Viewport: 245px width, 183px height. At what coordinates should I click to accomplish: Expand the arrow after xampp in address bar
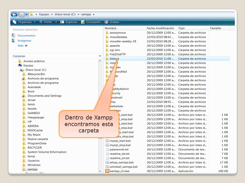pyautogui.click(x=94, y=14)
